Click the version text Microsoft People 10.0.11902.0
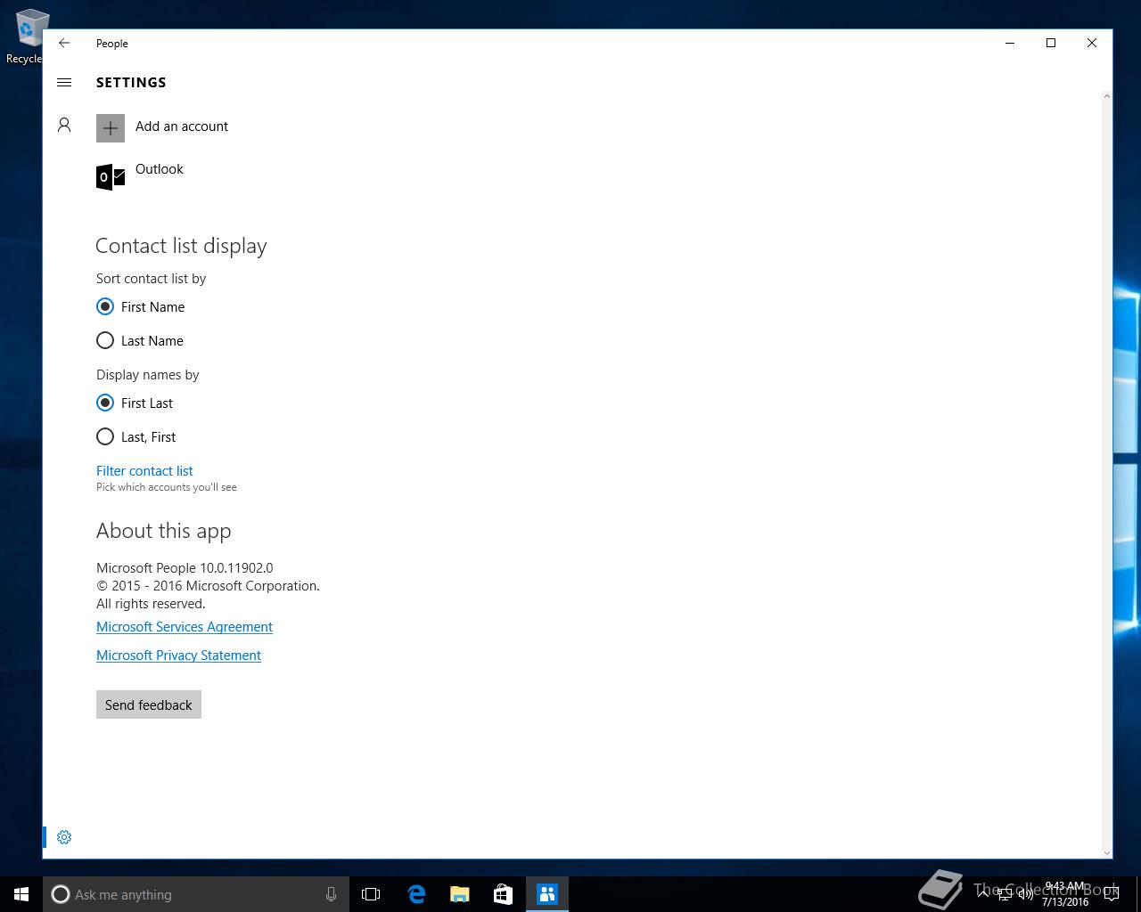This screenshot has height=912, width=1141. pos(185,568)
